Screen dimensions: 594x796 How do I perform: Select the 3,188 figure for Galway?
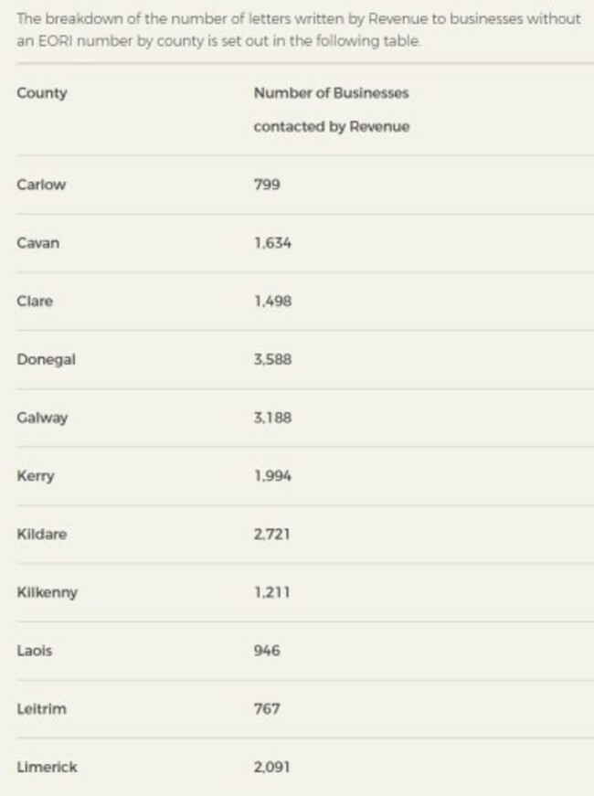272,418
